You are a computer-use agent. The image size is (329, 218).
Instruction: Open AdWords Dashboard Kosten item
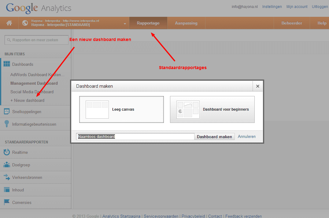pos(37,75)
